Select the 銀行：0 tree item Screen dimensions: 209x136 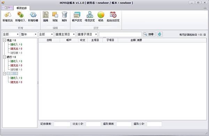point(11,57)
